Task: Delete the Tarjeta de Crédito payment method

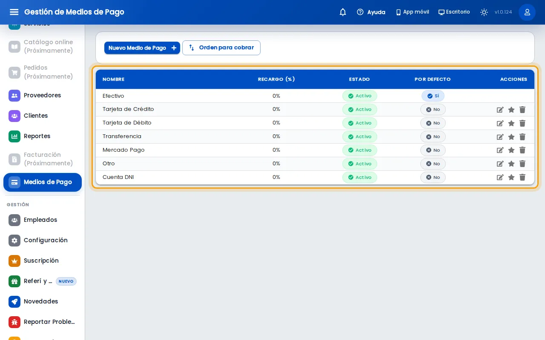Action: click(522, 110)
